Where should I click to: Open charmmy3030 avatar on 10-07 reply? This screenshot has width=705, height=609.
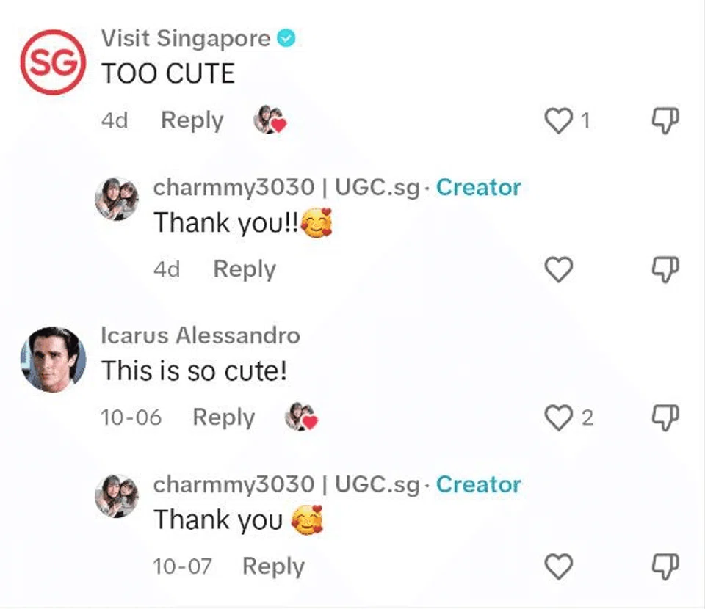click(x=117, y=496)
